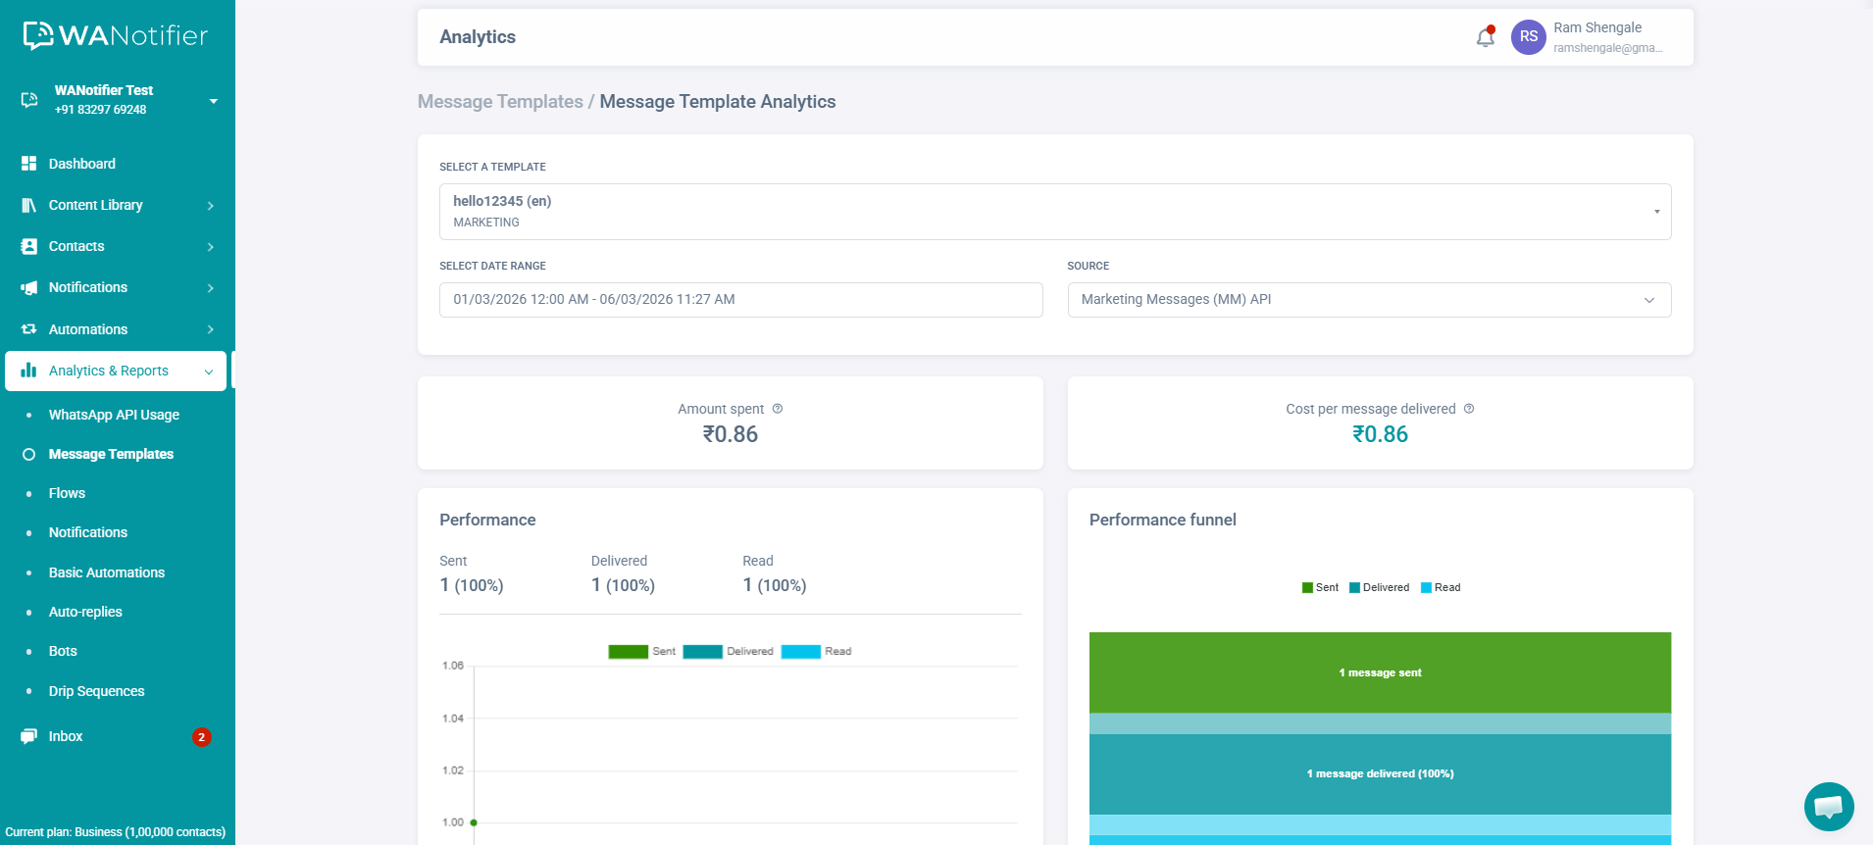Open the live chat support widget
The width and height of the screenshot is (1873, 845).
[x=1828, y=807]
